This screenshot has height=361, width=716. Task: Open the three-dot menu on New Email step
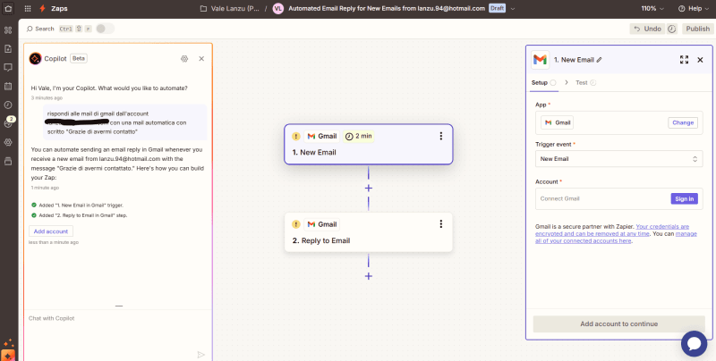click(x=440, y=136)
